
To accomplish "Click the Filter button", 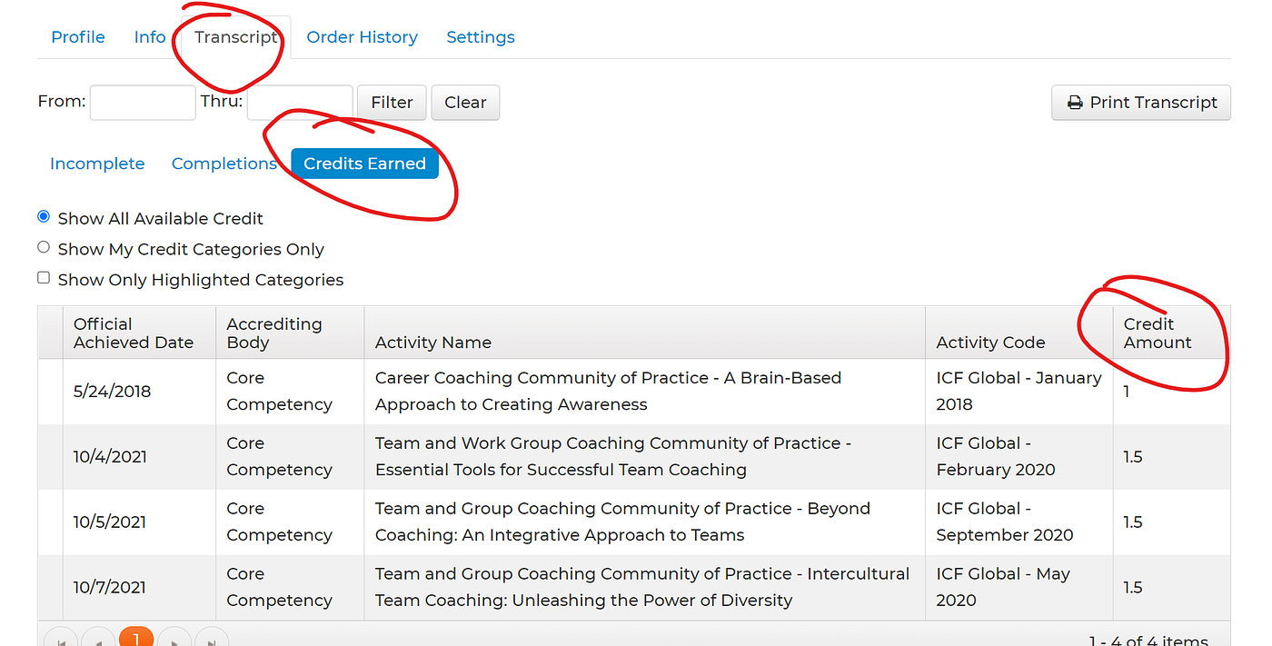I will (x=392, y=103).
